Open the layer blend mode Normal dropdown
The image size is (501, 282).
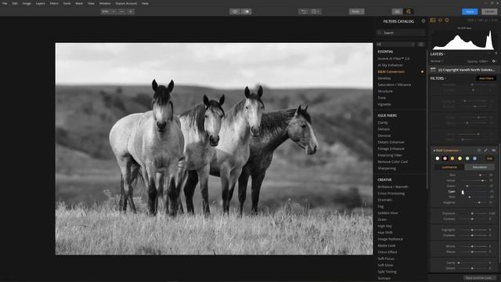(x=437, y=61)
